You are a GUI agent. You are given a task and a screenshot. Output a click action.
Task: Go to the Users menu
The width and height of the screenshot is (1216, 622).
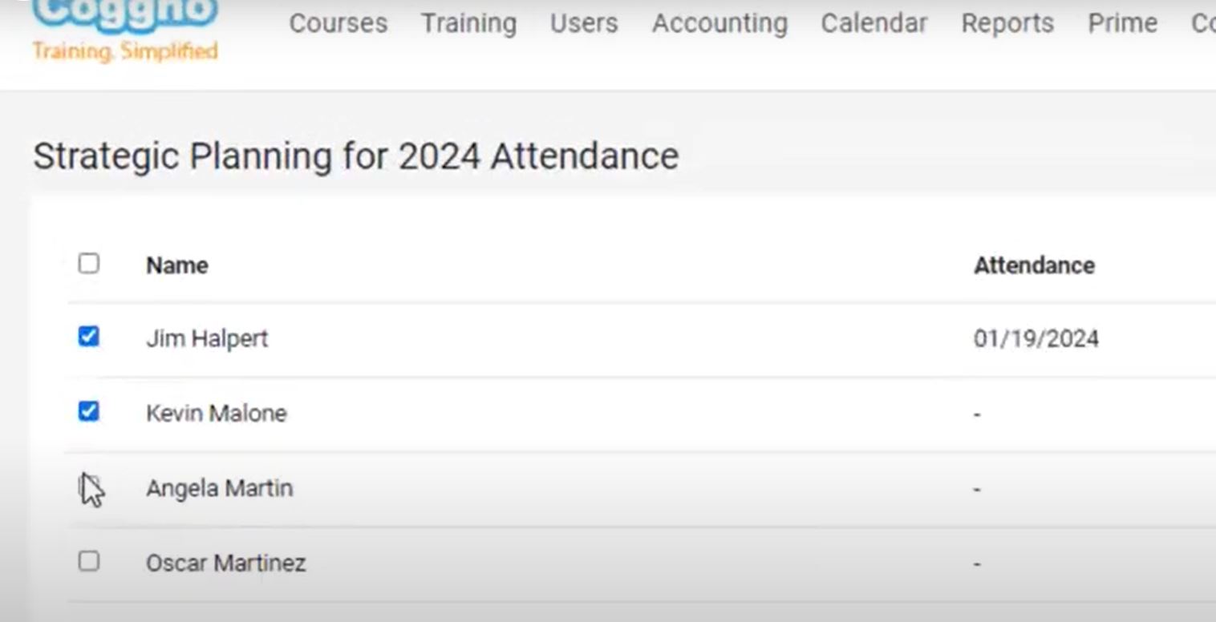tap(584, 23)
